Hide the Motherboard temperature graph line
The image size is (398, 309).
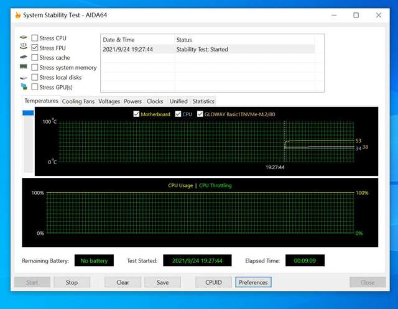[x=136, y=114]
